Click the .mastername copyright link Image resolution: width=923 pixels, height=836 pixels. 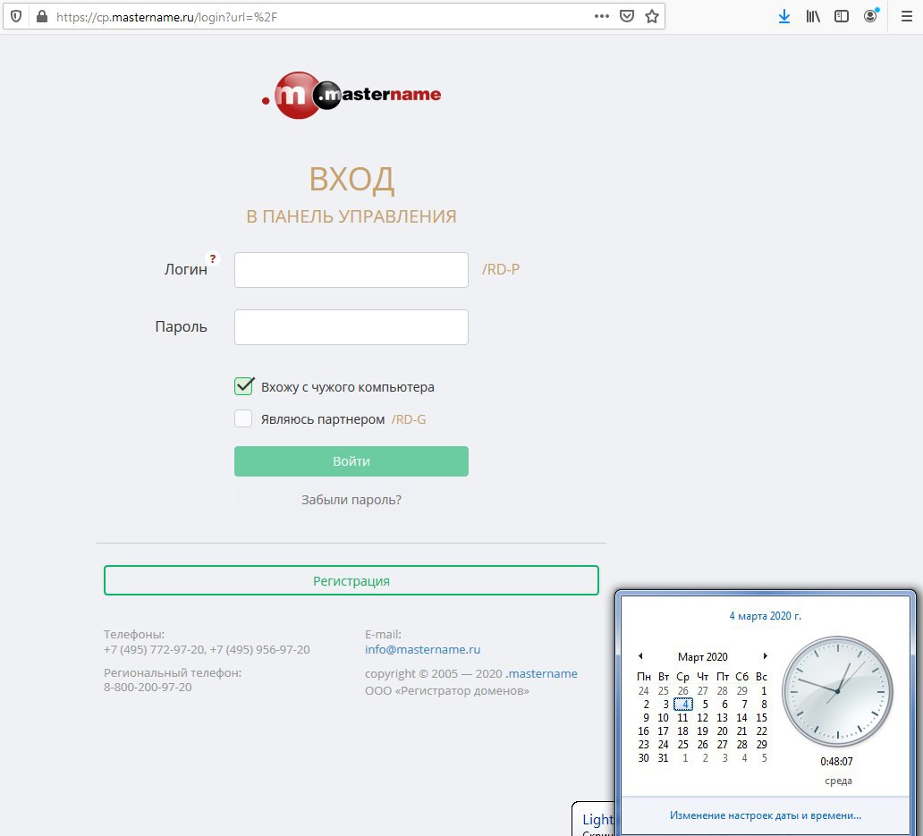[x=542, y=673]
